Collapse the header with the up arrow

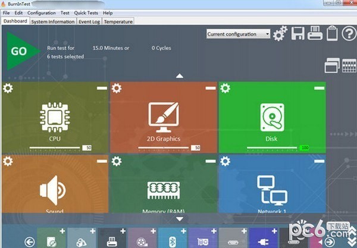click(180, 76)
